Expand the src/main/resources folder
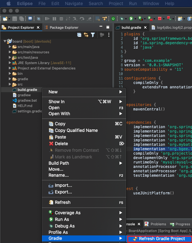 [10, 52]
